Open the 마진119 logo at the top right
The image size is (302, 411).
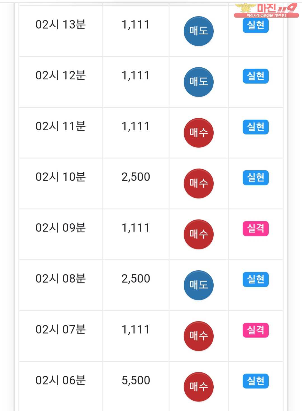266,10
